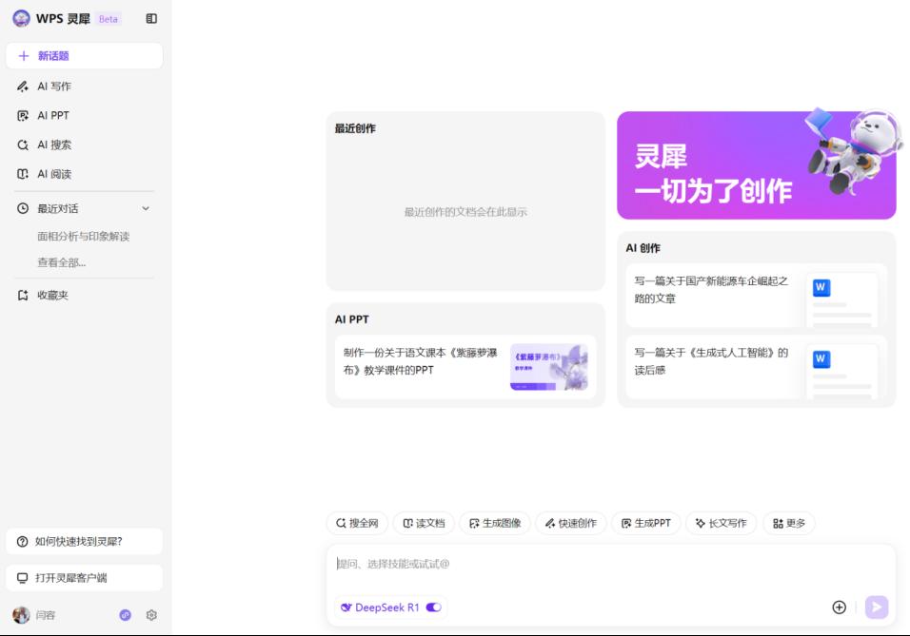
Task: Click the 灵犀 一切为了创作 banner
Action: [756, 165]
